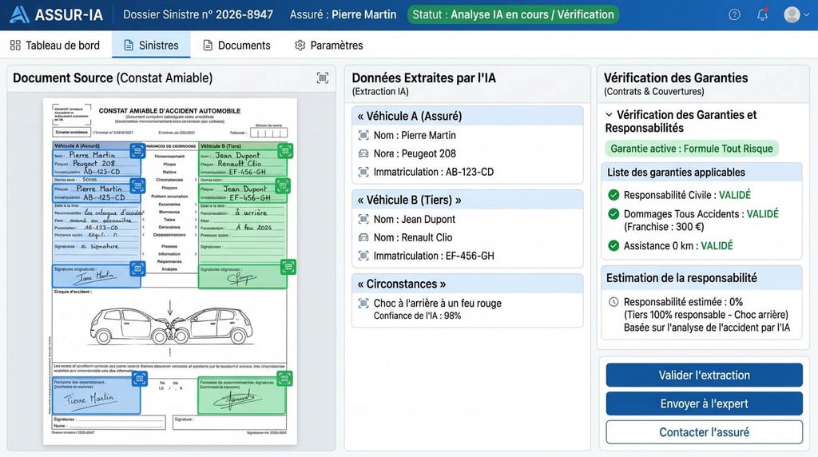Viewport: 818px width, 457px height.
Task: Click Responsabilité estimée : 0% text
Action: pos(684,302)
